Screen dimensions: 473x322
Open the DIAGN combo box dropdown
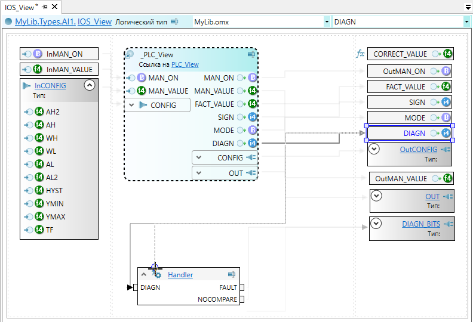point(466,21)
